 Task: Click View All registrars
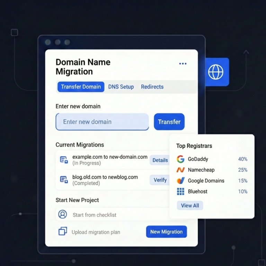pyautogui.click(x=190, y=205)
